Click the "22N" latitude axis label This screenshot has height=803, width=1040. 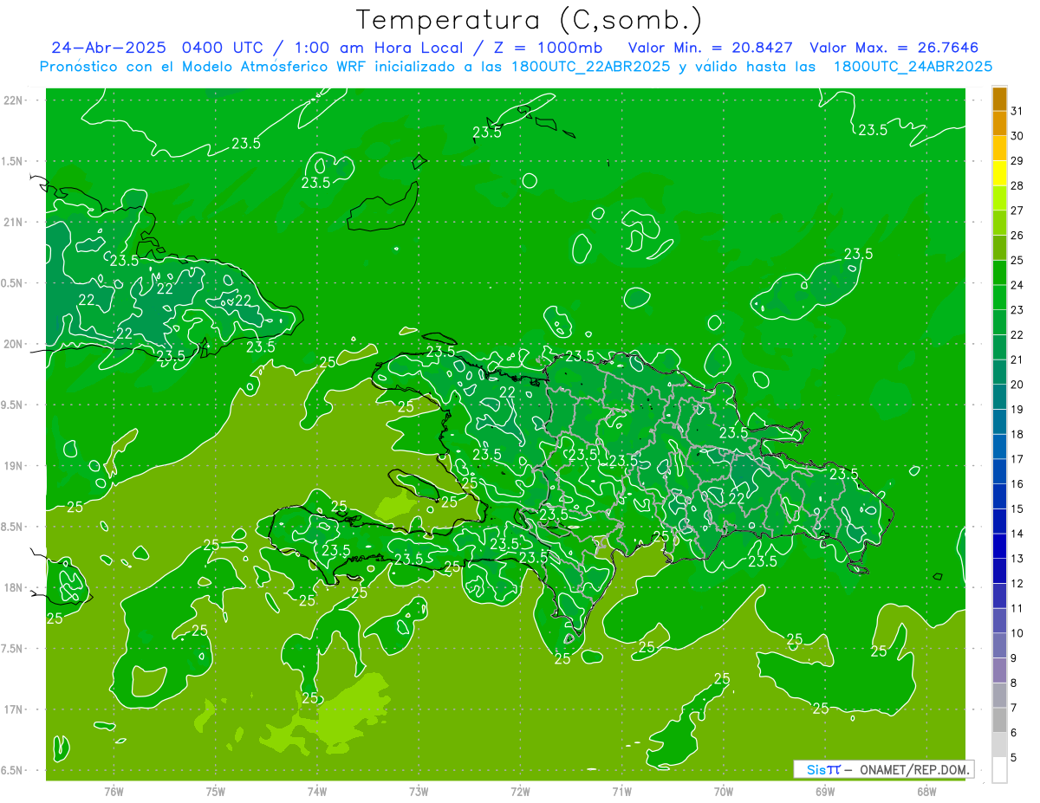(14, 100)
